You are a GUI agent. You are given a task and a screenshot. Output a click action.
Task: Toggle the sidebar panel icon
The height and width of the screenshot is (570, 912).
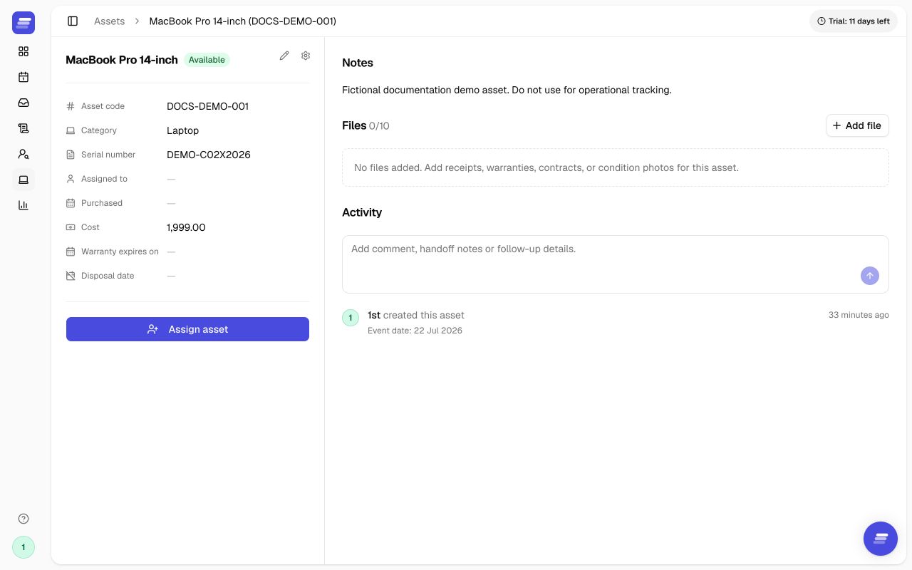73,21
